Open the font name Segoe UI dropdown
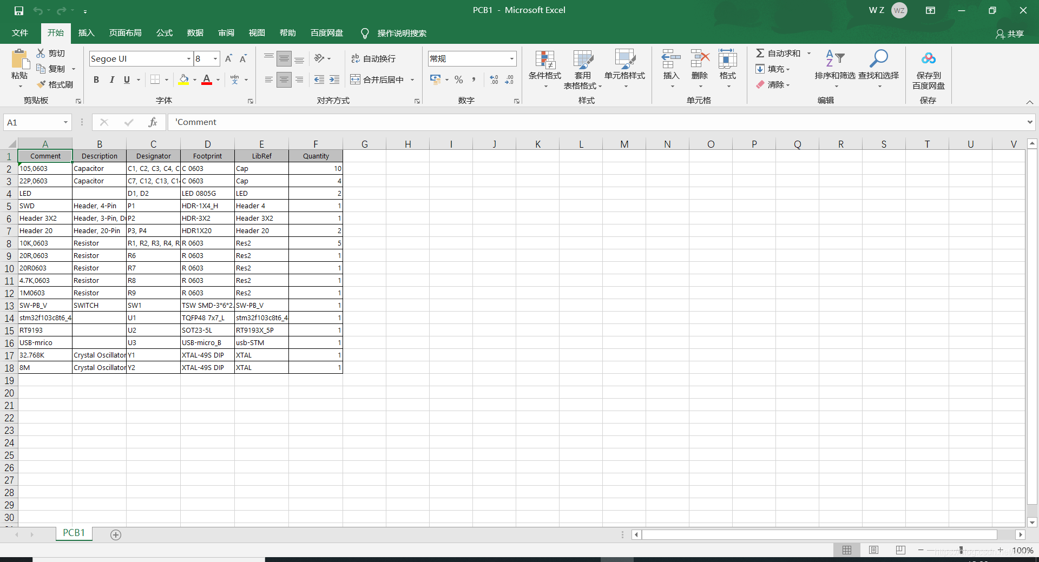Image resolution: width=1039 pixels, height=562 pixels. click(189, 58)
